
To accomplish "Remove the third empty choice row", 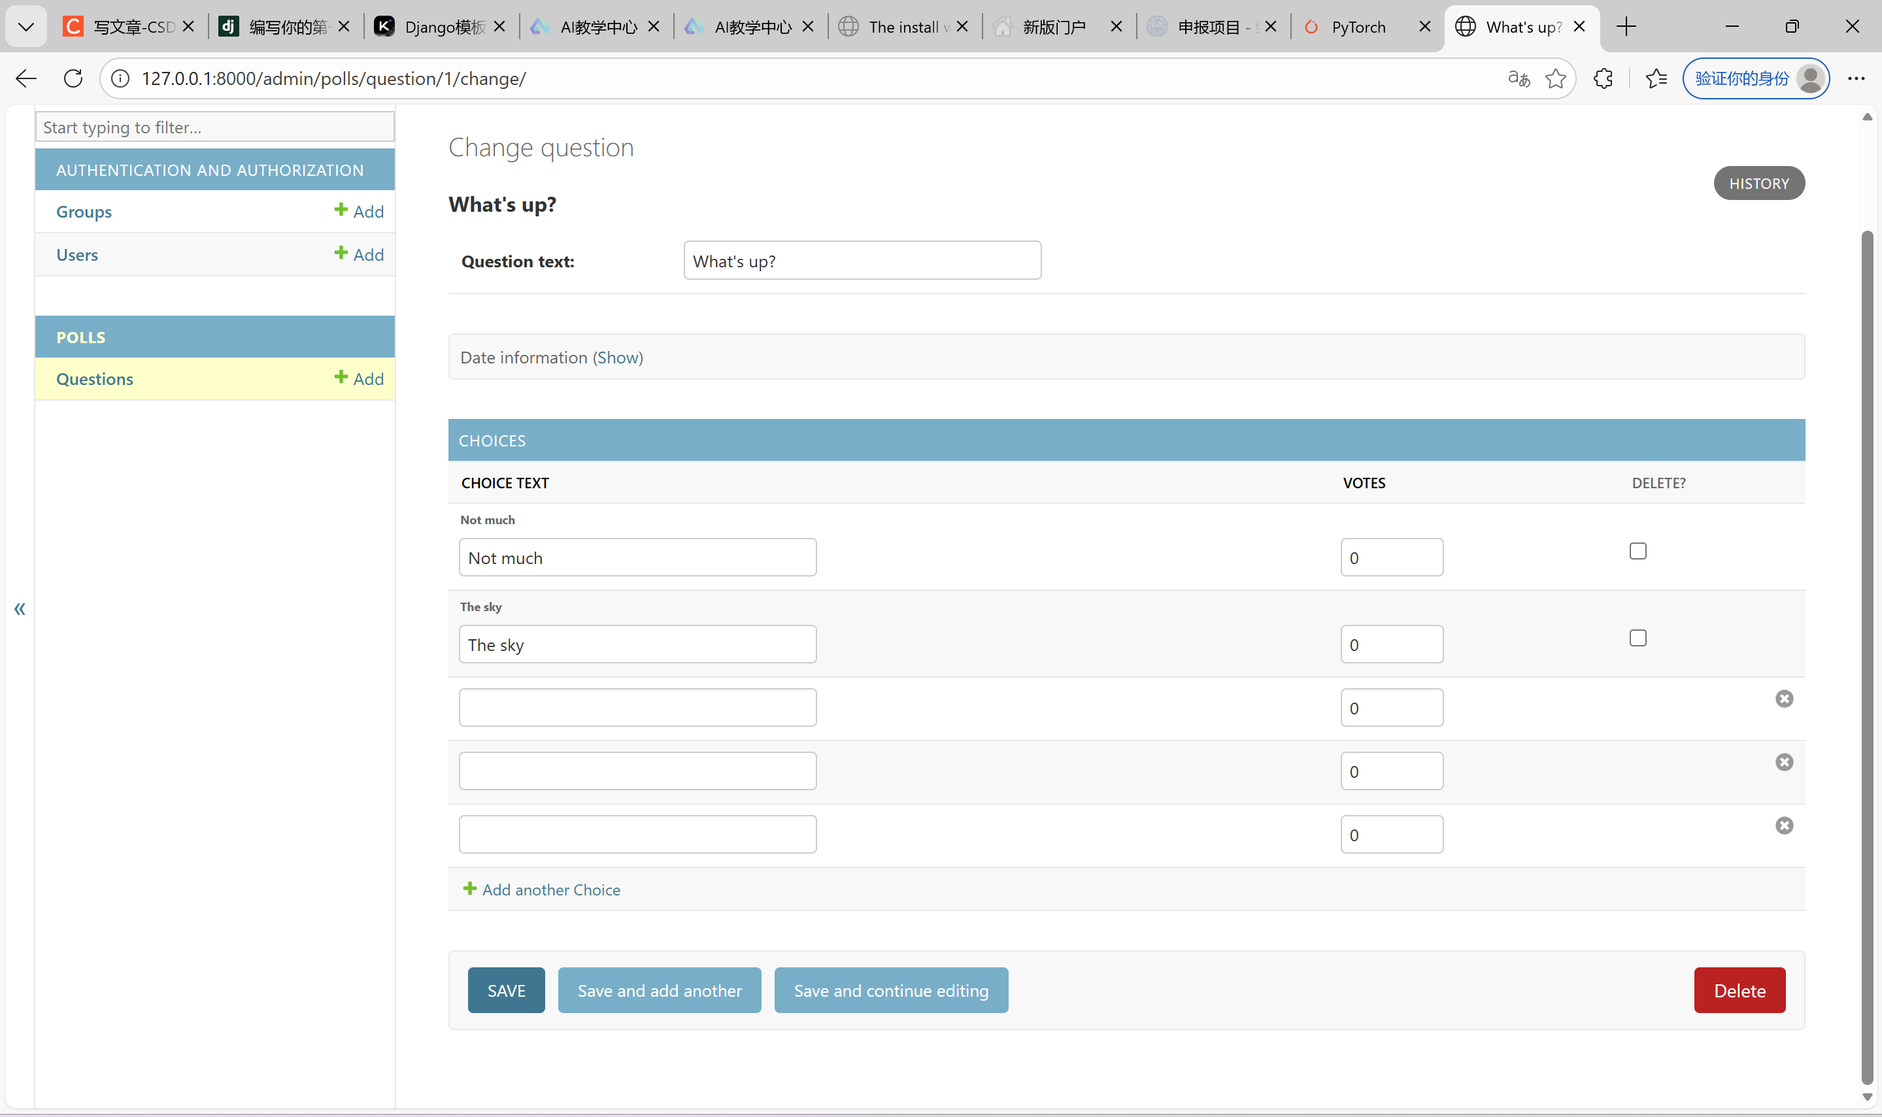I will [x=1783, y=825].
